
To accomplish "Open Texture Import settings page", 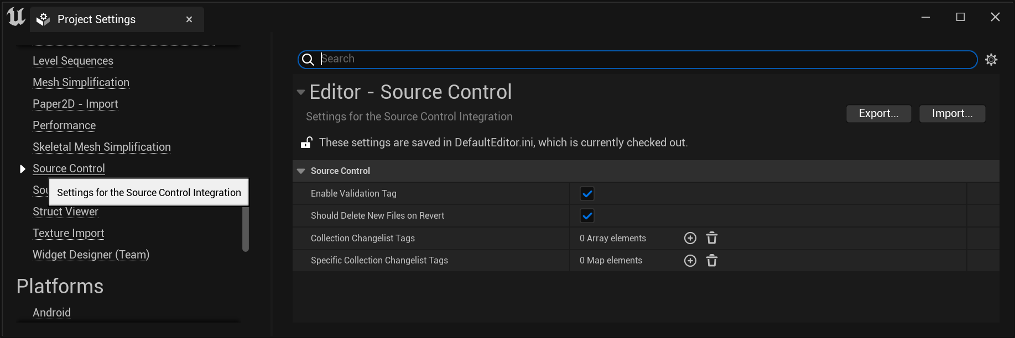I will tap(69, 233).
